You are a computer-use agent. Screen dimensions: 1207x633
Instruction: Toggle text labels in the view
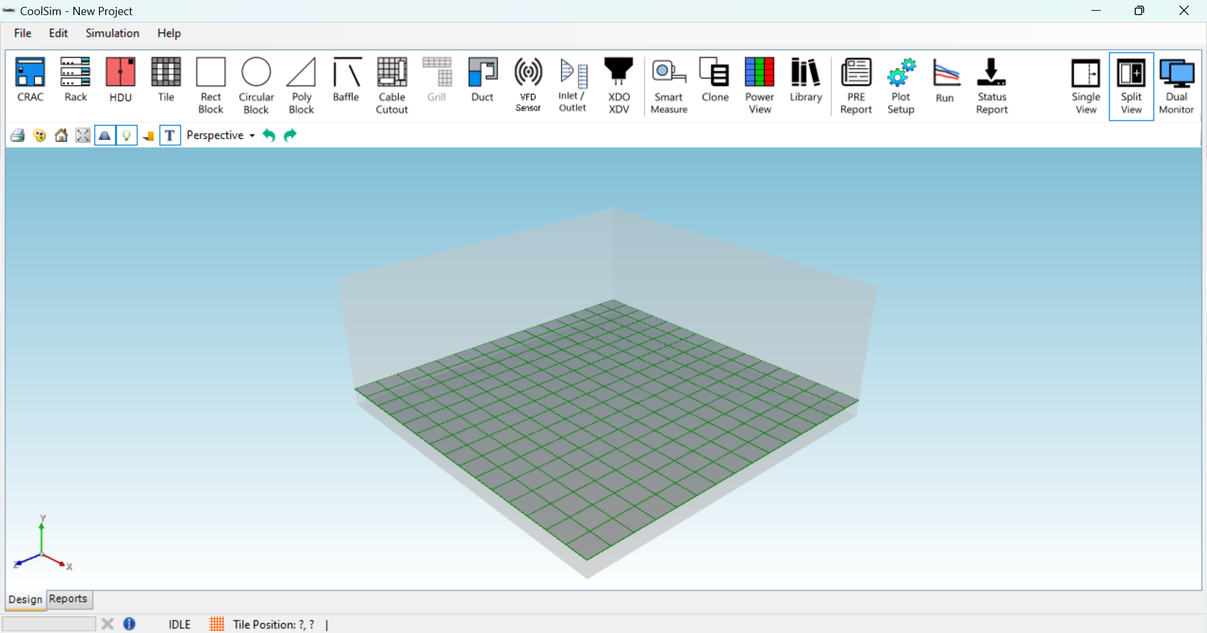coord(170,135)
